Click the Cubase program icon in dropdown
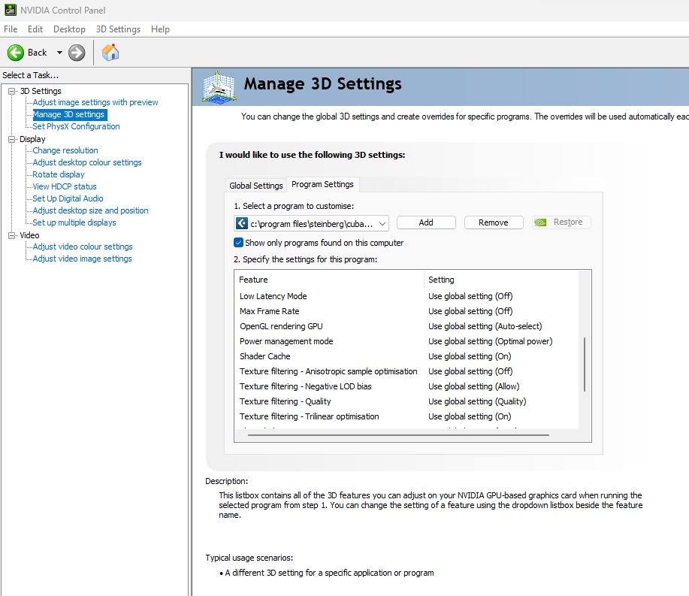Screen dimensions: 689x596 pos(242,222)
